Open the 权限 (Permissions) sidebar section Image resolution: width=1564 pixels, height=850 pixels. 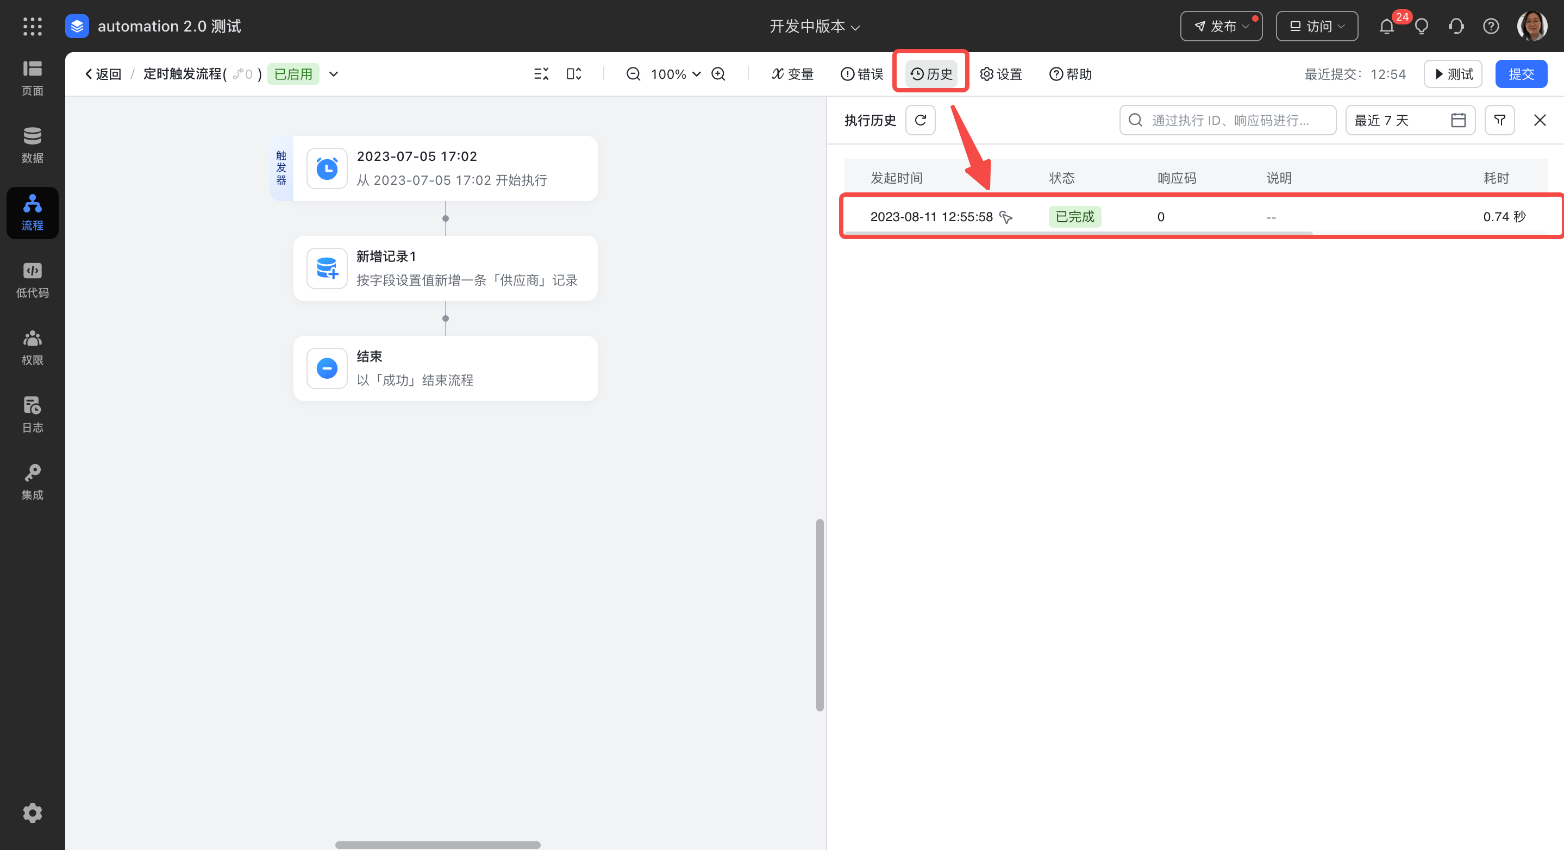32,348
